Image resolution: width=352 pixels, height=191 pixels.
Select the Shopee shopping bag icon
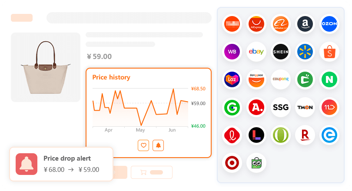(329, 52)
